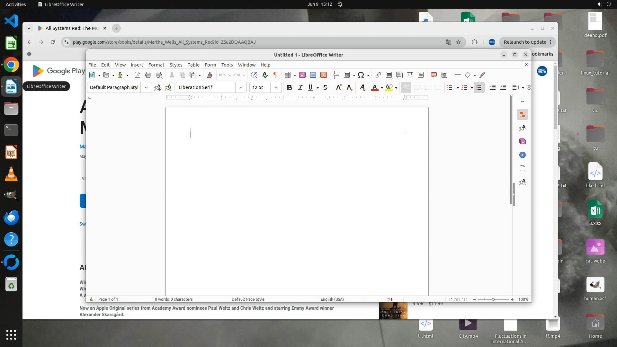This screenshot has width=617, height=347.
Task: Click the Export as PDF icon
Action: click(x=138, y=75)
